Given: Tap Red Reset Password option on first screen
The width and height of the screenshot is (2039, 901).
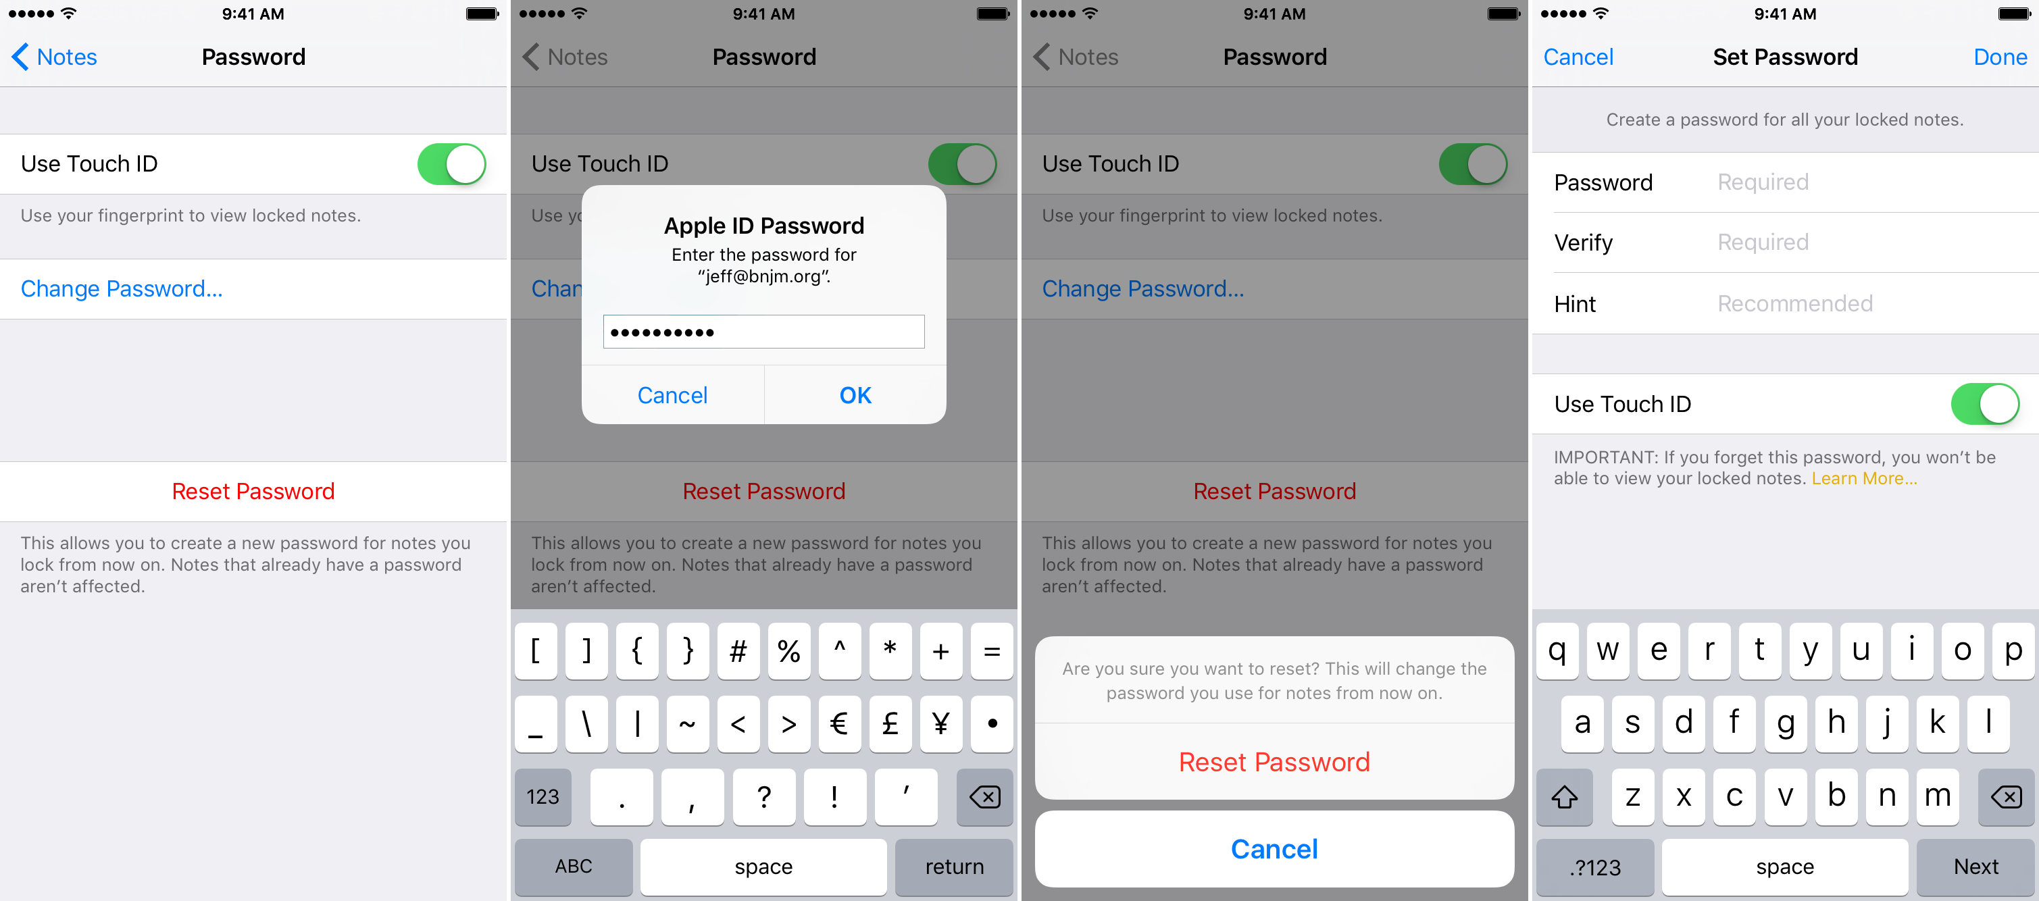Looking at the screenshot, I should pyautogui.click(x=255, y=490).
